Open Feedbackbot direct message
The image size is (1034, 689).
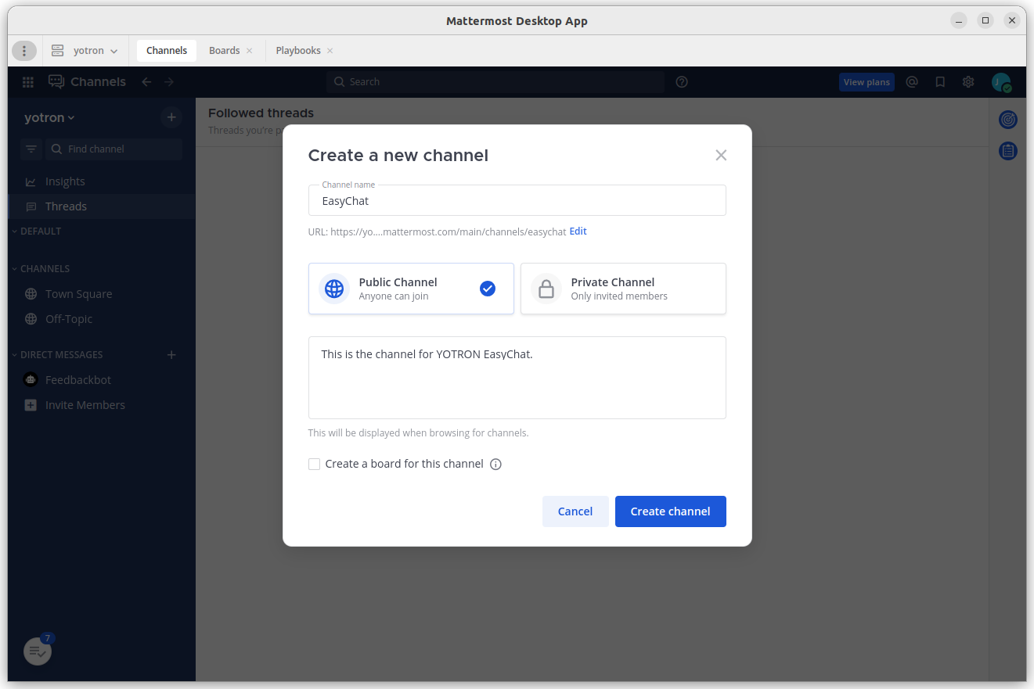[x=102, y=380]
